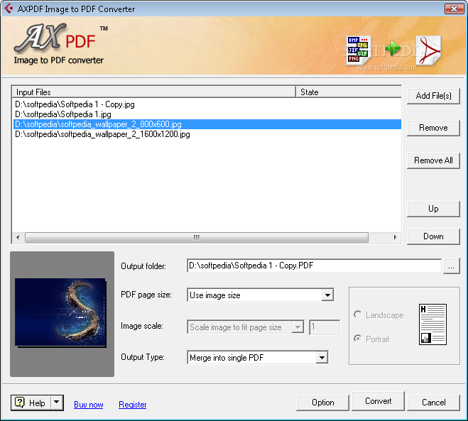Start conversion with Convert button
The width and height of the screenshot is (468, 421).
click(x=378, y=401)
